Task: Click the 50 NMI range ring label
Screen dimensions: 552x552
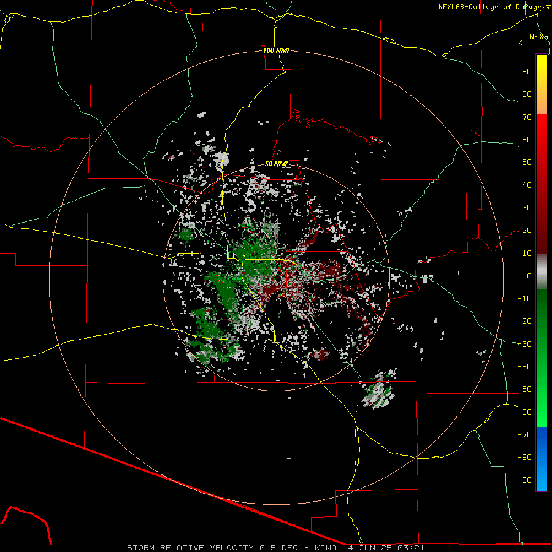Action: point(276,164)
